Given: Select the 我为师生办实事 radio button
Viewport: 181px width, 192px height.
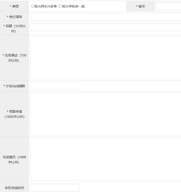Looking at the screenshot, I should [x=32, y=6].
